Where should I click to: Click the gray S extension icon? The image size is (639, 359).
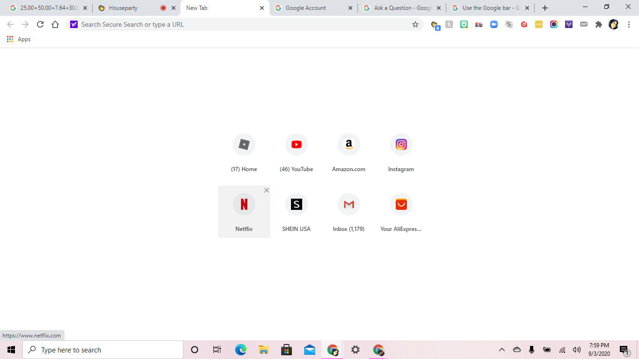(509, 24)
